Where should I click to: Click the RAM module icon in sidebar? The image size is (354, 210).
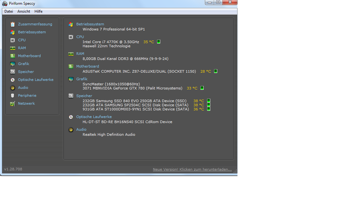pyautogui.click(x=13, y=48)
